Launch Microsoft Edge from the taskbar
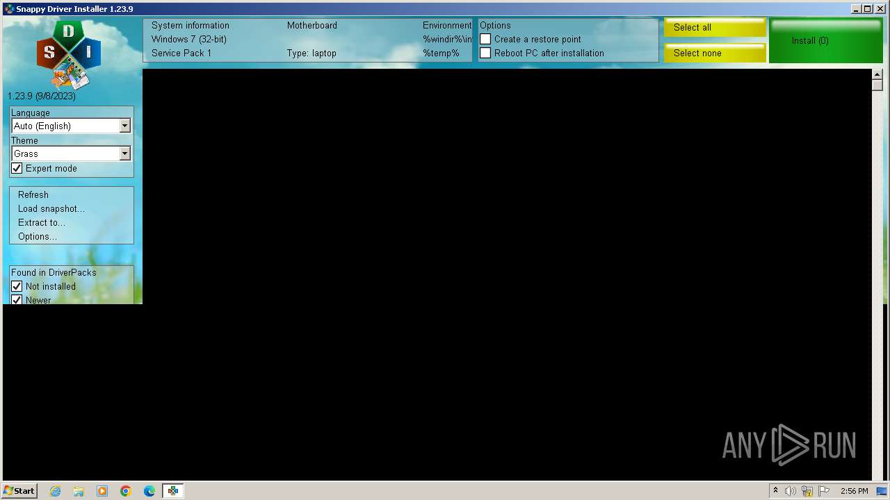 click(149, 491)
